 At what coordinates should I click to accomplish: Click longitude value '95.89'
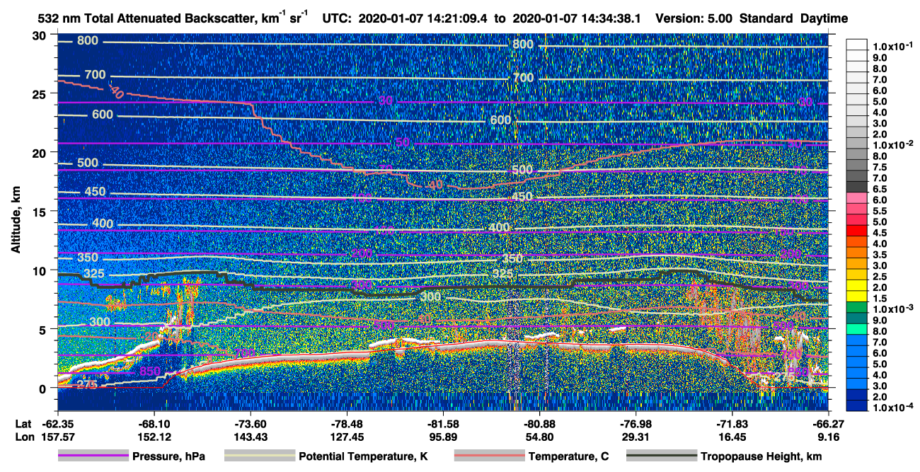click(443, 437)
